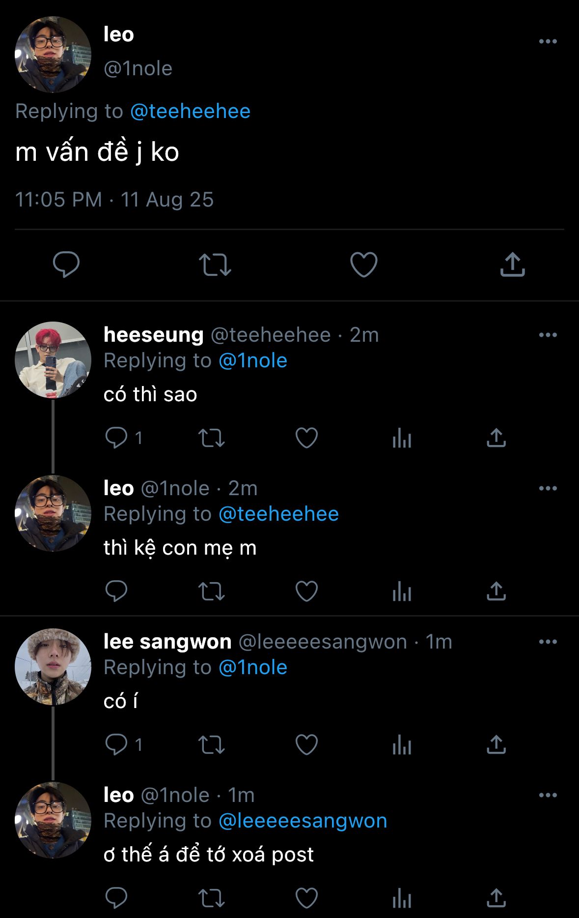Like heeseung's reply "có thì sao"
Viewport: 579px width, 918px height.
click(306, 438)
